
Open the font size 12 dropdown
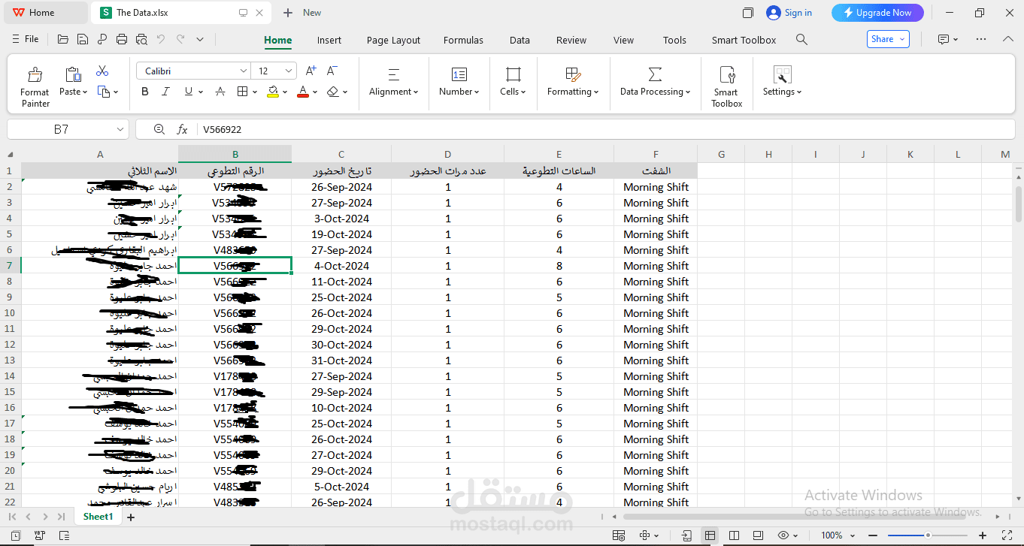point(289,71)
